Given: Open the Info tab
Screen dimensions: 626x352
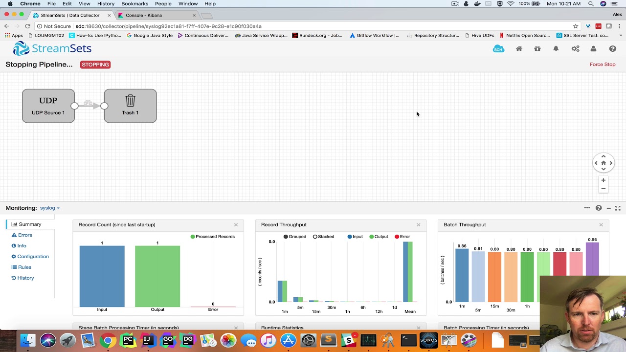Looking at the screenshot, I should click(x=19, y=246).
